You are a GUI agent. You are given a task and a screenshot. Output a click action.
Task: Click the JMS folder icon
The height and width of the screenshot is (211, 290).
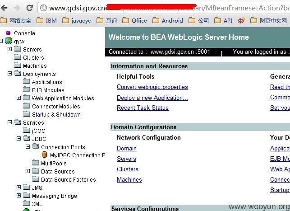(27, 187)
